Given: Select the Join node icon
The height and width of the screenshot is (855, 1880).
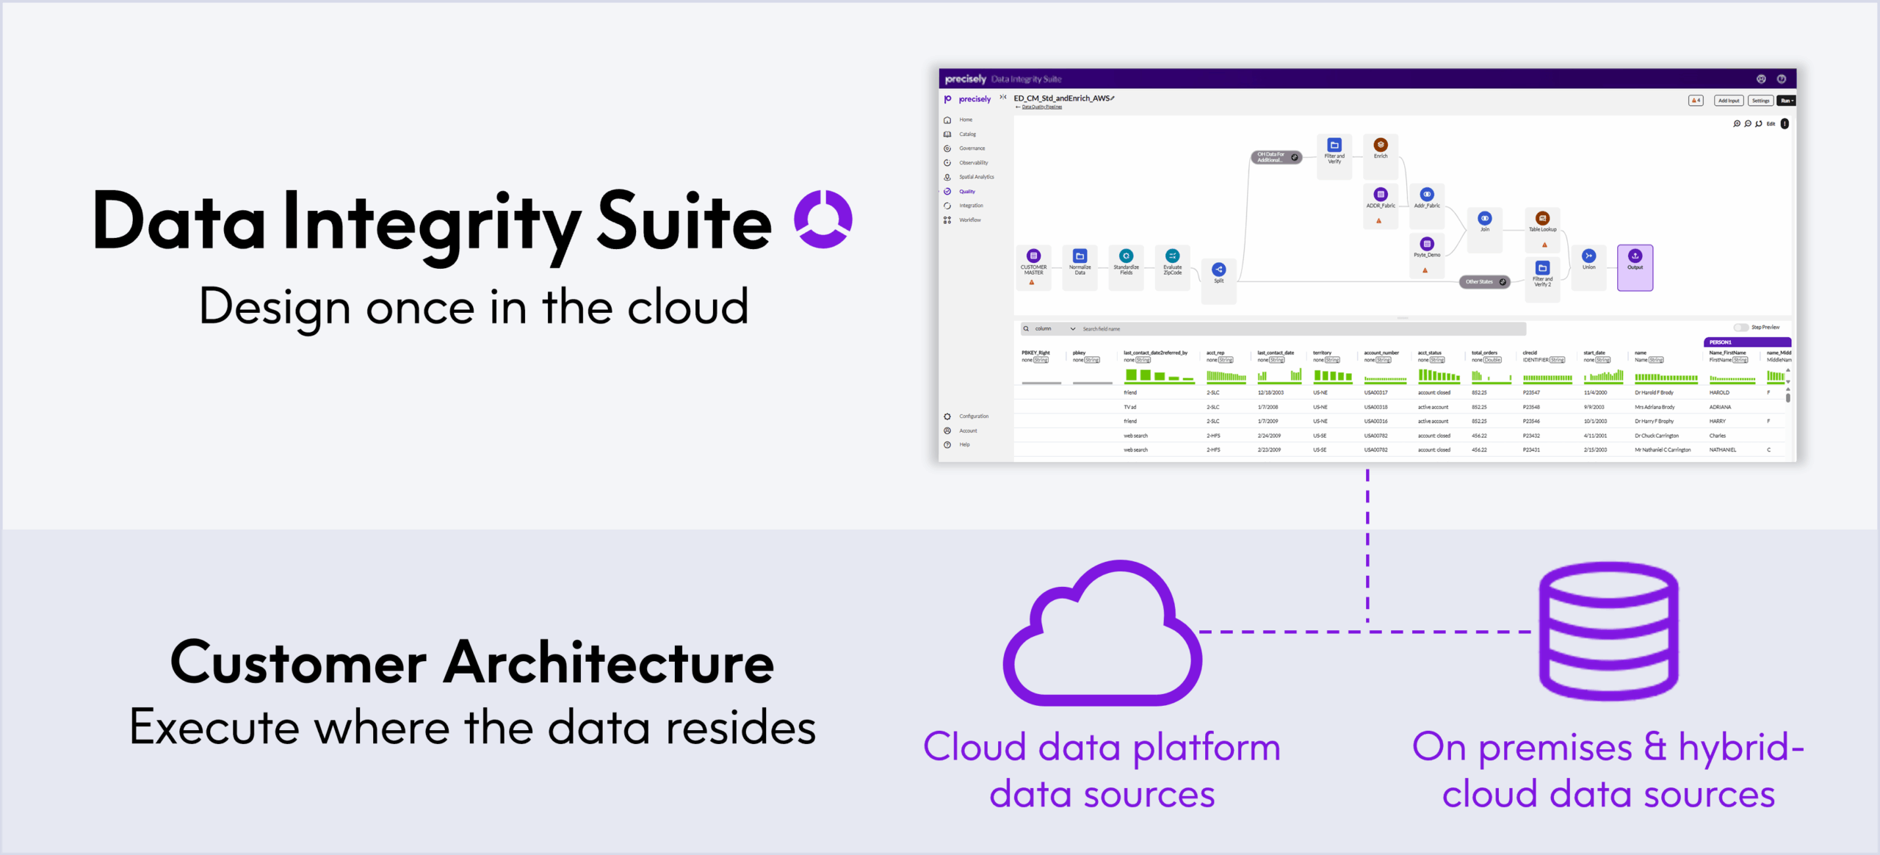Looking at the screenshot, I should (1485, 218).
